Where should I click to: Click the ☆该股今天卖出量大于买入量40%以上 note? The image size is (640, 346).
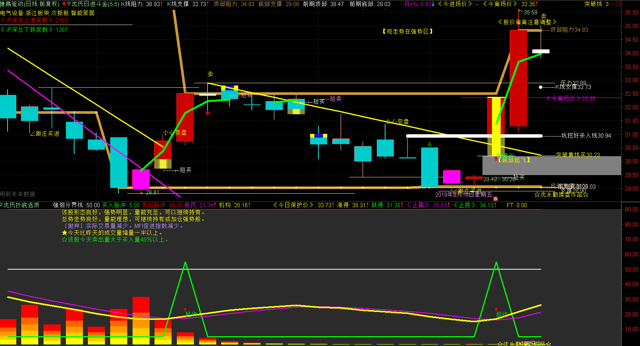[116, 239]
